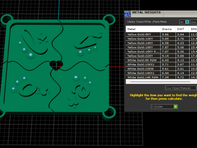
Task: Click the bottom-right corner loop of pendant
Action: pyautogui.click(x=109, y=113)
